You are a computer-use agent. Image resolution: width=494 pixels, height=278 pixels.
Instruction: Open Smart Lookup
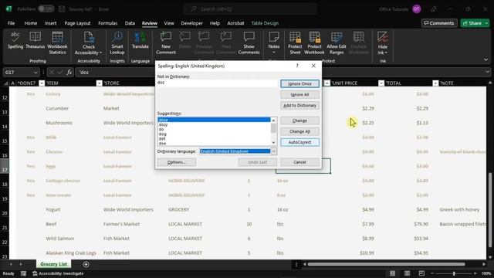[x=117, y=43]
